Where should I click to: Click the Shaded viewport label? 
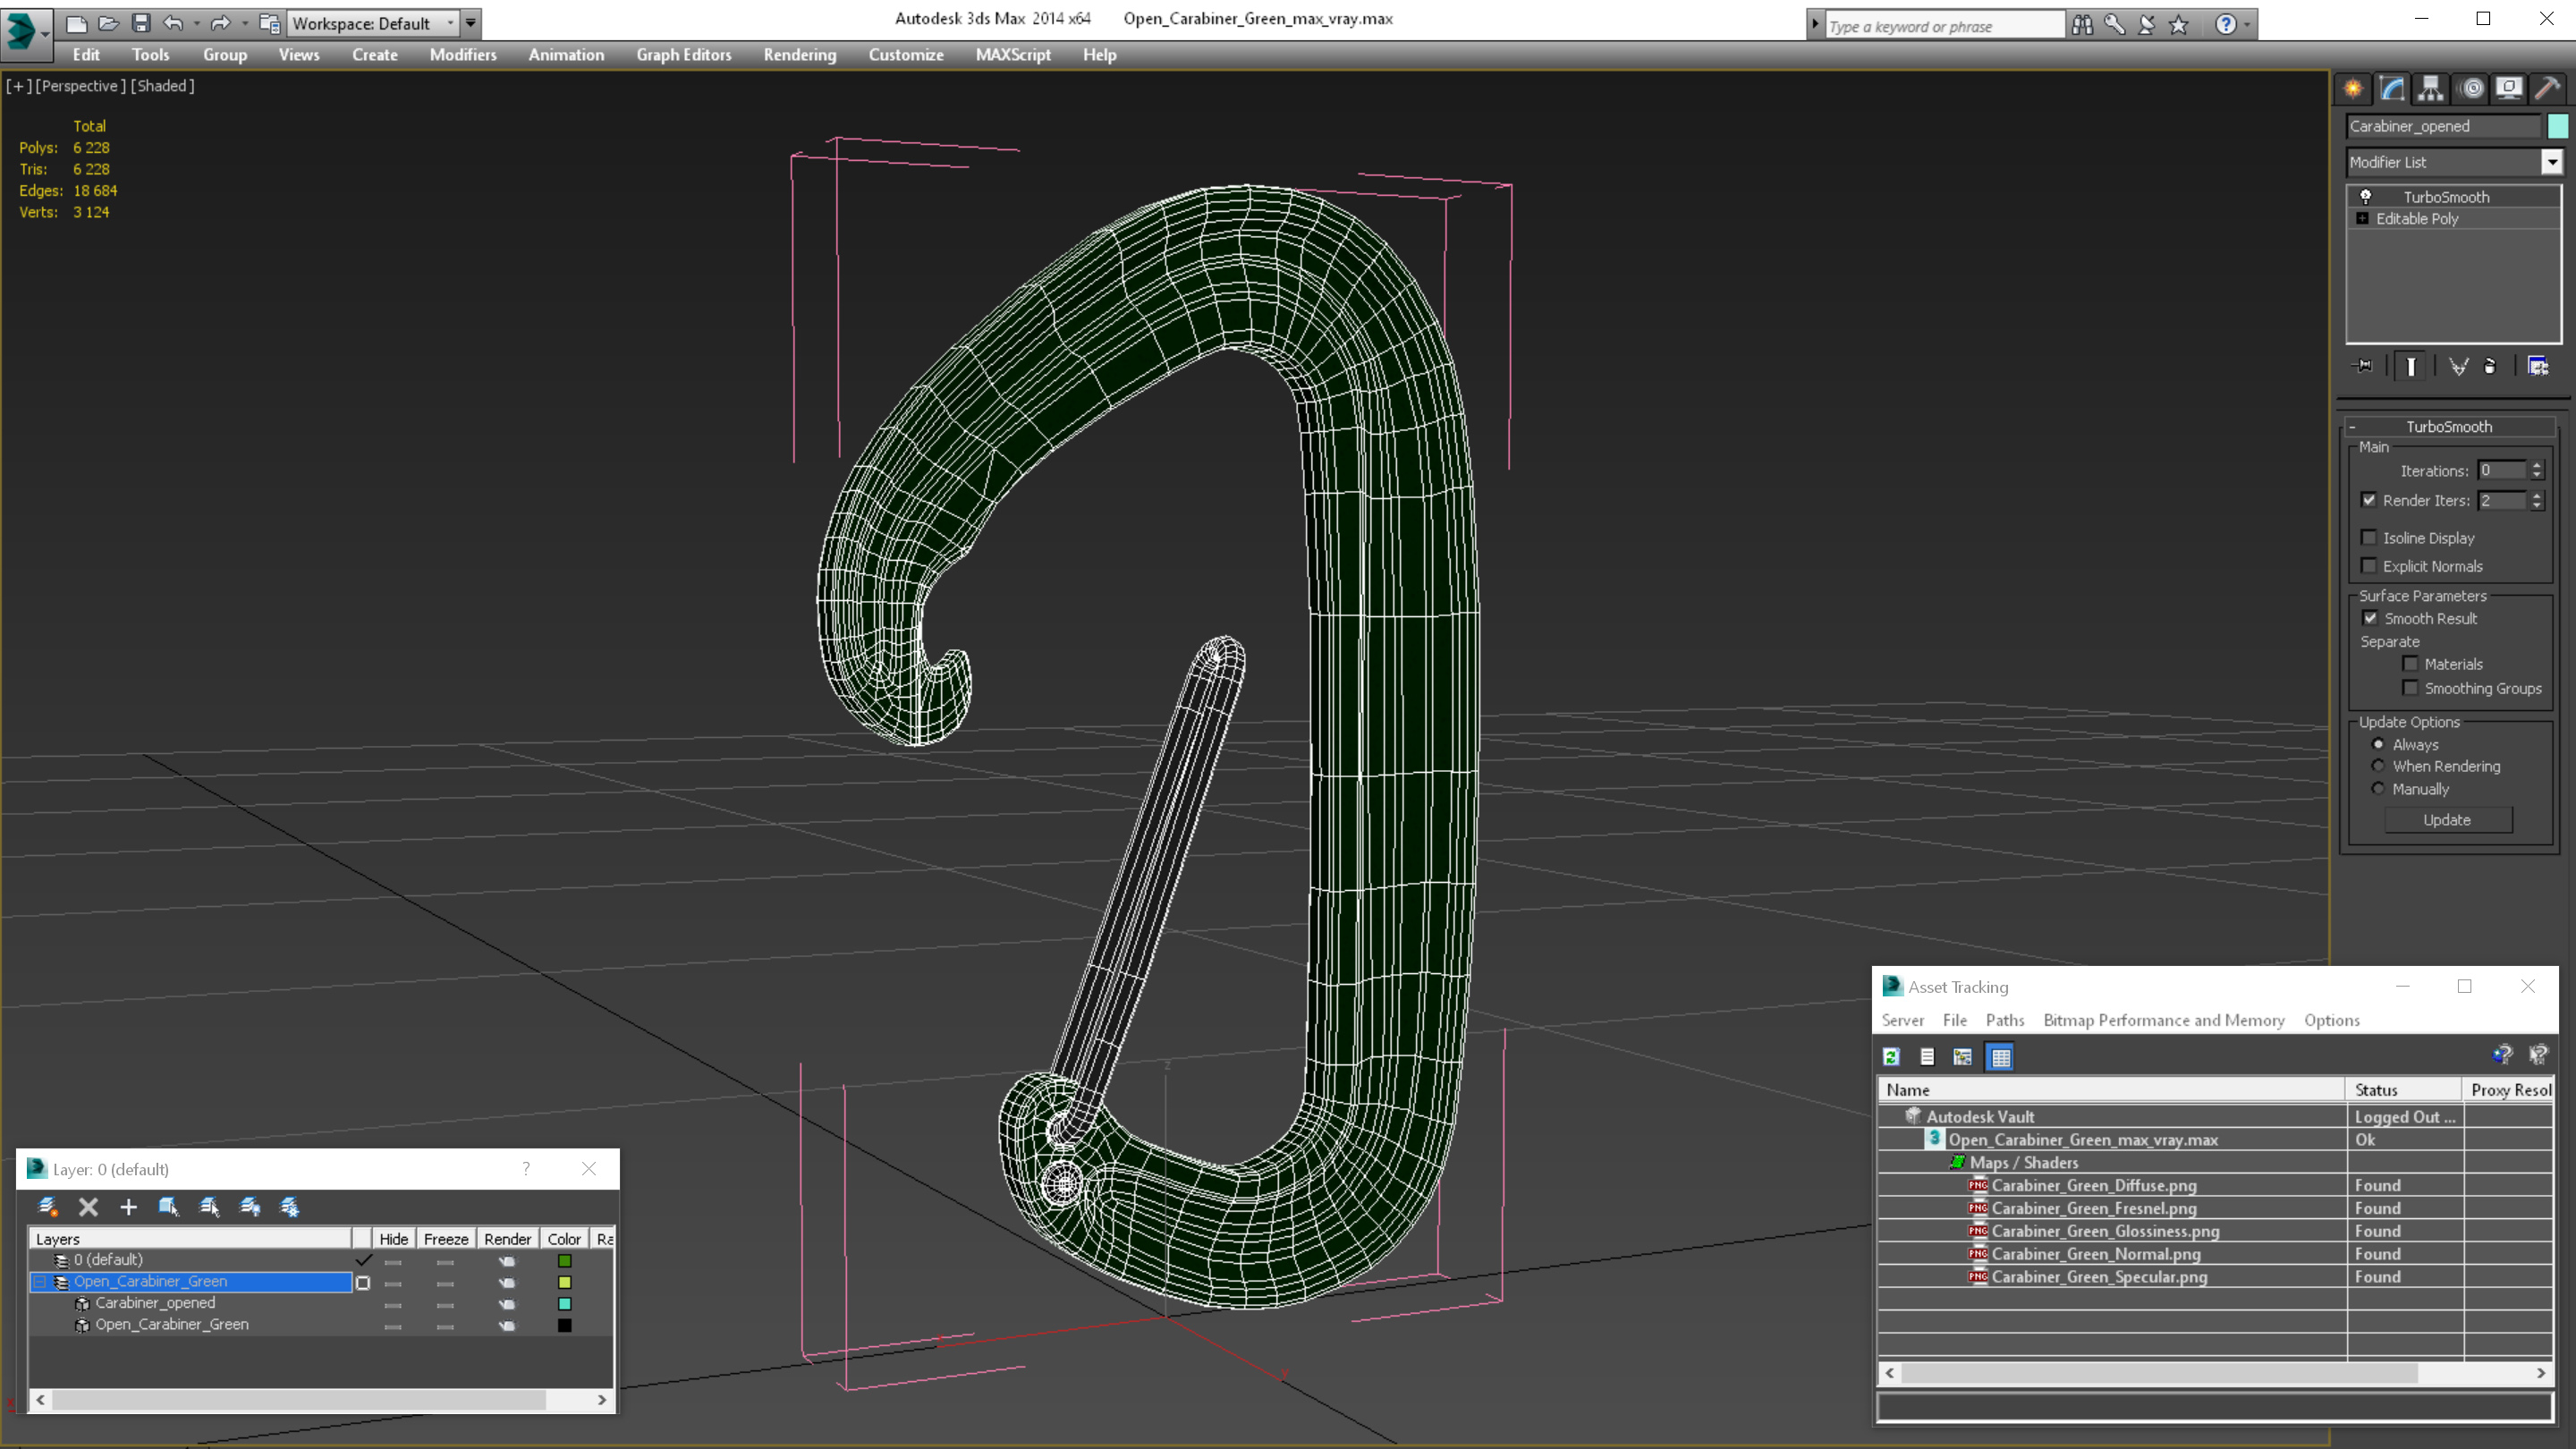(x=163, y=86)
